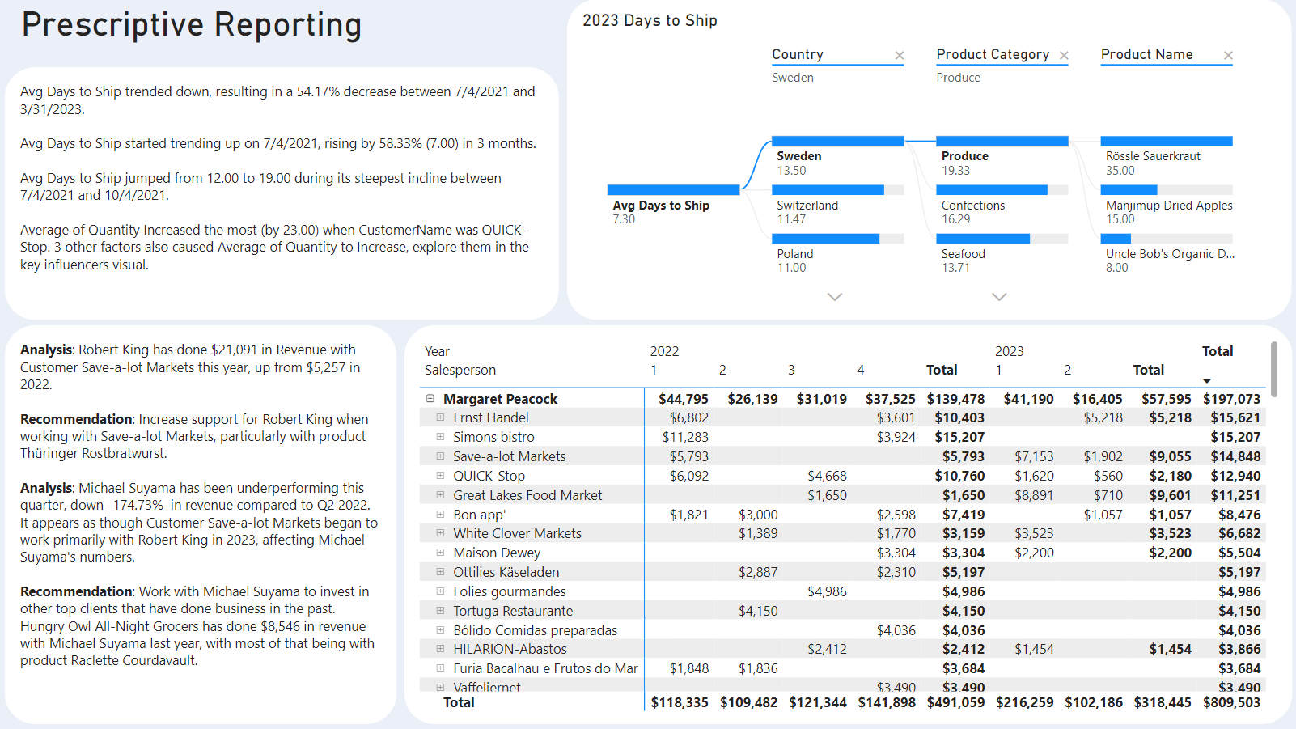Expand the HILARION-Abastos row

(x=440, y=649)
